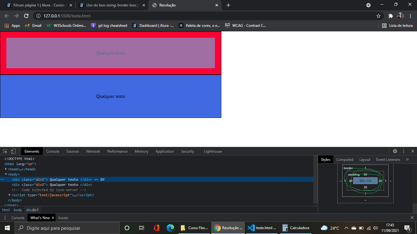The width and height of the screenshot is (417, 234).
Task: Launch Microsoft Edge from taskbar
Action: 170,228
